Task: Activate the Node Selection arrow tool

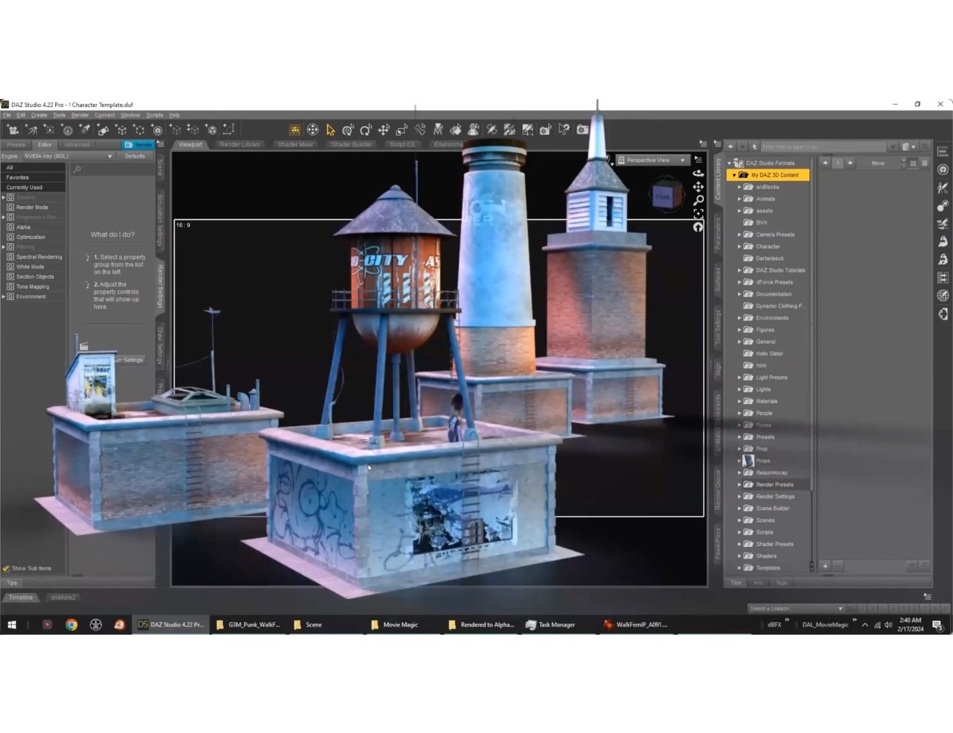Action: (330, 130)
